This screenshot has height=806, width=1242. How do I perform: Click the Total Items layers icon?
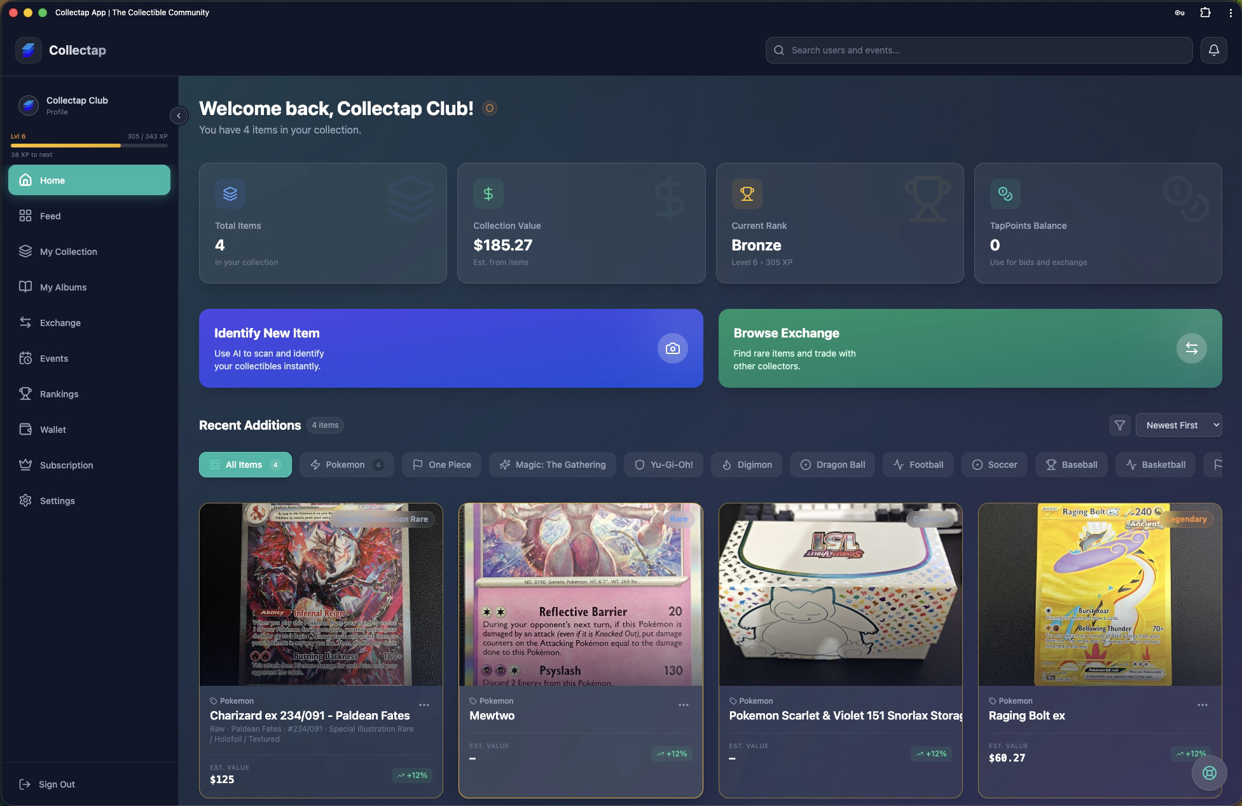(230, 194)
